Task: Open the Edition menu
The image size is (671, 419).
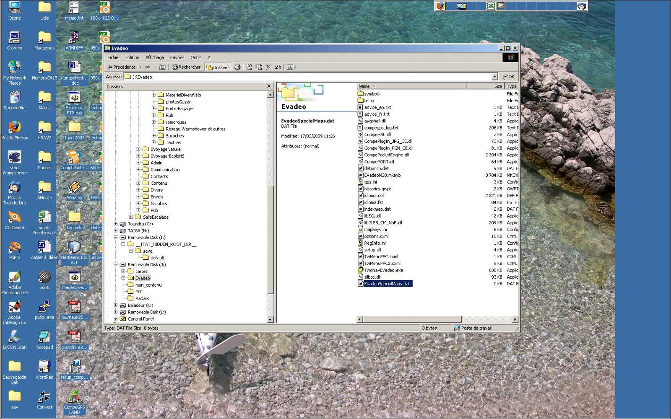Action: 133,57
